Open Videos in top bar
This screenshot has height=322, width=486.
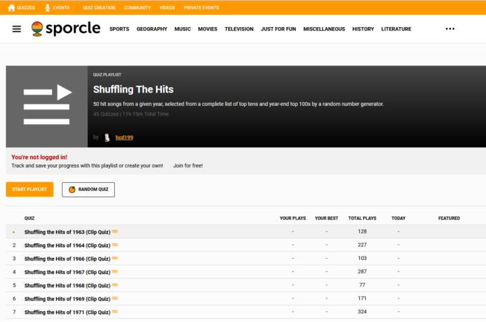click(x=167, y=7)
